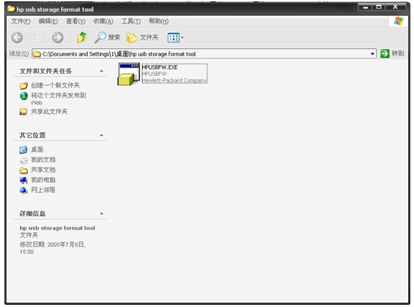The image size is (414, 307).
Task: Toggle the Folders (文件夹) pane button
Action: click(x=143, y=38)
